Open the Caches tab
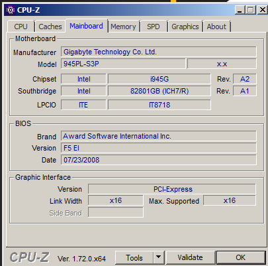The height and width of the screenshot is (266, 268). (x=50, y=27)
